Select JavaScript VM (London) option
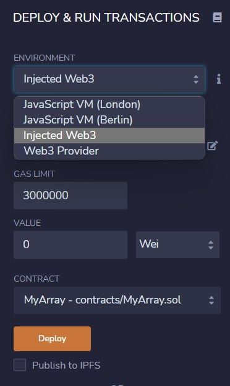 click(x=109, y=104)
